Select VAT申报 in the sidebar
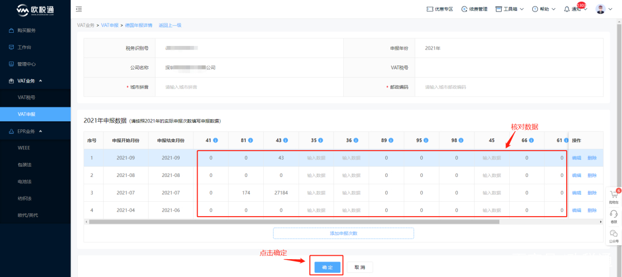Screen dimensions: 622x277 pyautogui.click(x=35, y=114)
